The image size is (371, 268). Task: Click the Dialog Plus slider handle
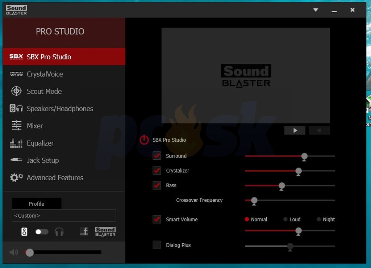(290, 247)
